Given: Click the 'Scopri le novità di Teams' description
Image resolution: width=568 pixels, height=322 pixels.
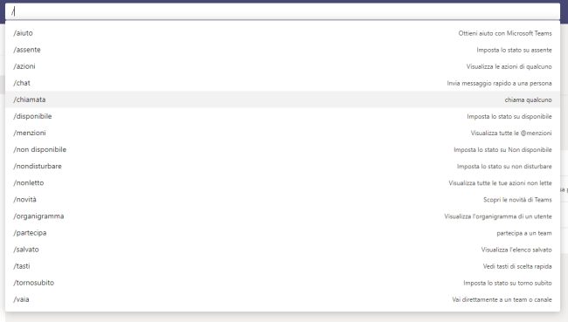Looking at the screenshot, I should coord(517,200).
